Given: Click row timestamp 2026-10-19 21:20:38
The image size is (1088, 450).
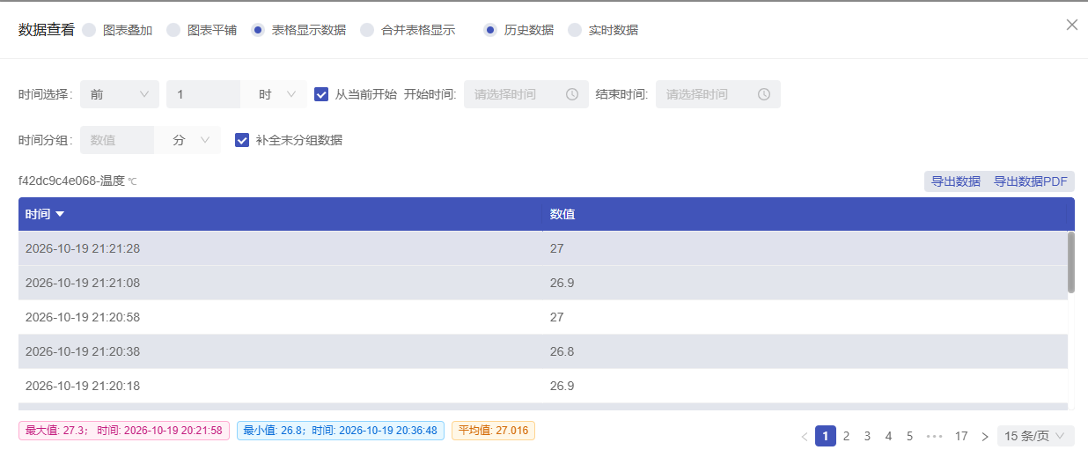Looking at the screenshot, I should (x=83, y=351).
